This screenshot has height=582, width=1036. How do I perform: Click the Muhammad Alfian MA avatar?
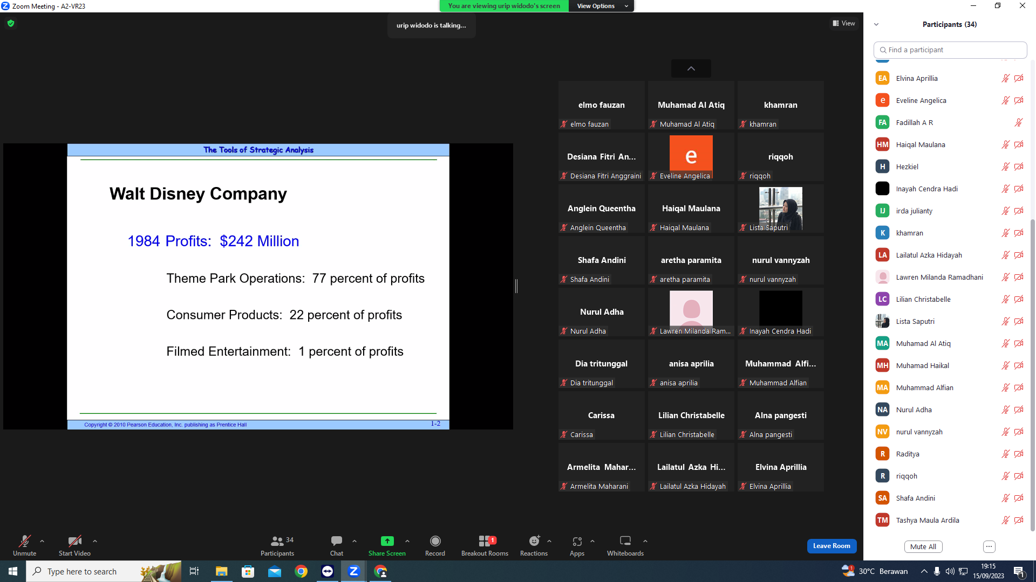tap(882, 387)
